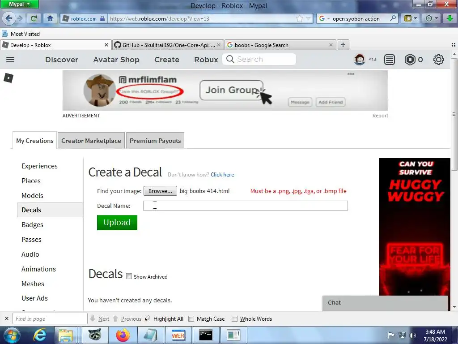Click the Report ad link
Screen dimensions: 458x344
point(380,116)
